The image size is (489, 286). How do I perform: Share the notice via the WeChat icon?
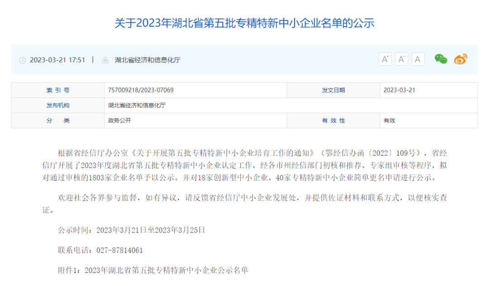pyautogui.click(x=441, y=59)
